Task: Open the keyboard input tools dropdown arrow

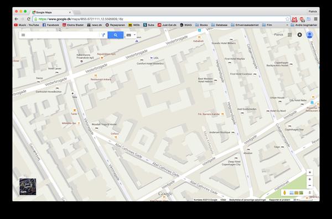Action: pyautogui.click(x=134, y=35)
